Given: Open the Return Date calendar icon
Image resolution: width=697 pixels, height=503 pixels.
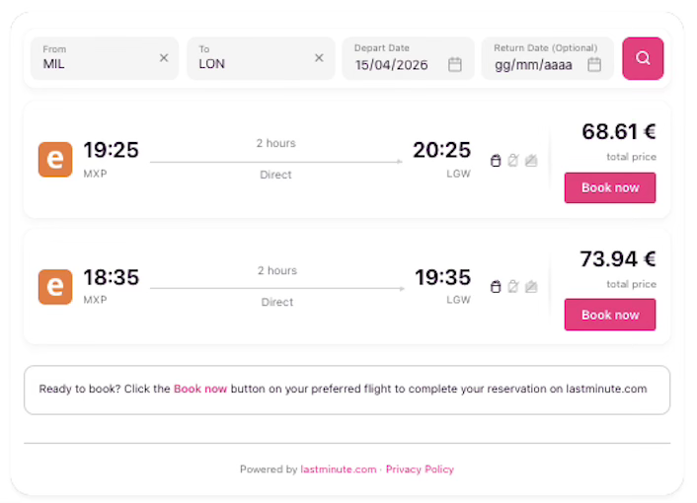Looking at the screenshot, I should pos(594,64).
